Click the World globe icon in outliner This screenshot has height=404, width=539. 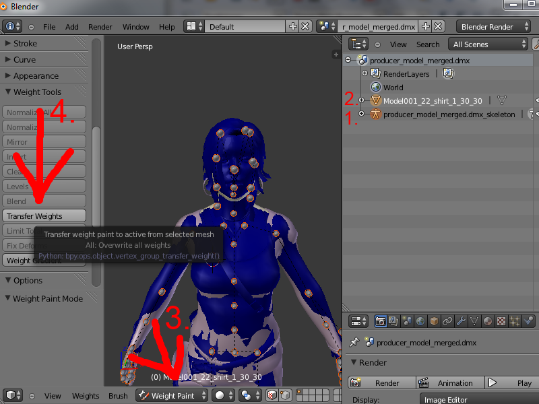[376, 87]
